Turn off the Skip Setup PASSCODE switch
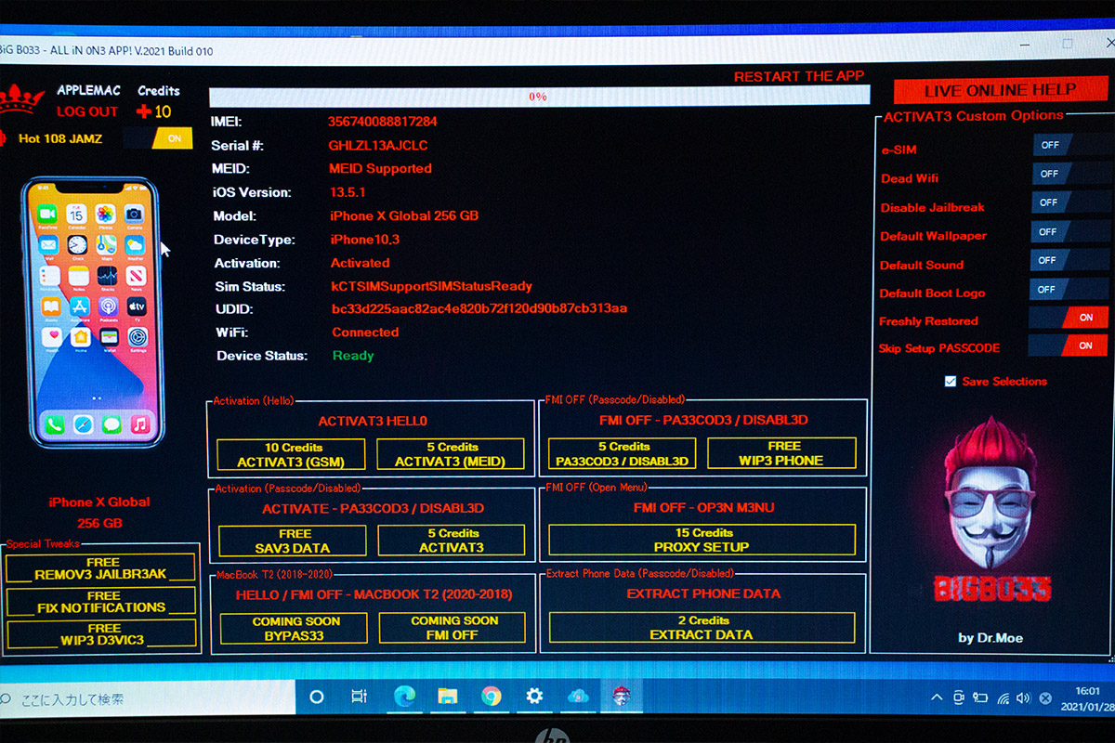 [1069, 345]
